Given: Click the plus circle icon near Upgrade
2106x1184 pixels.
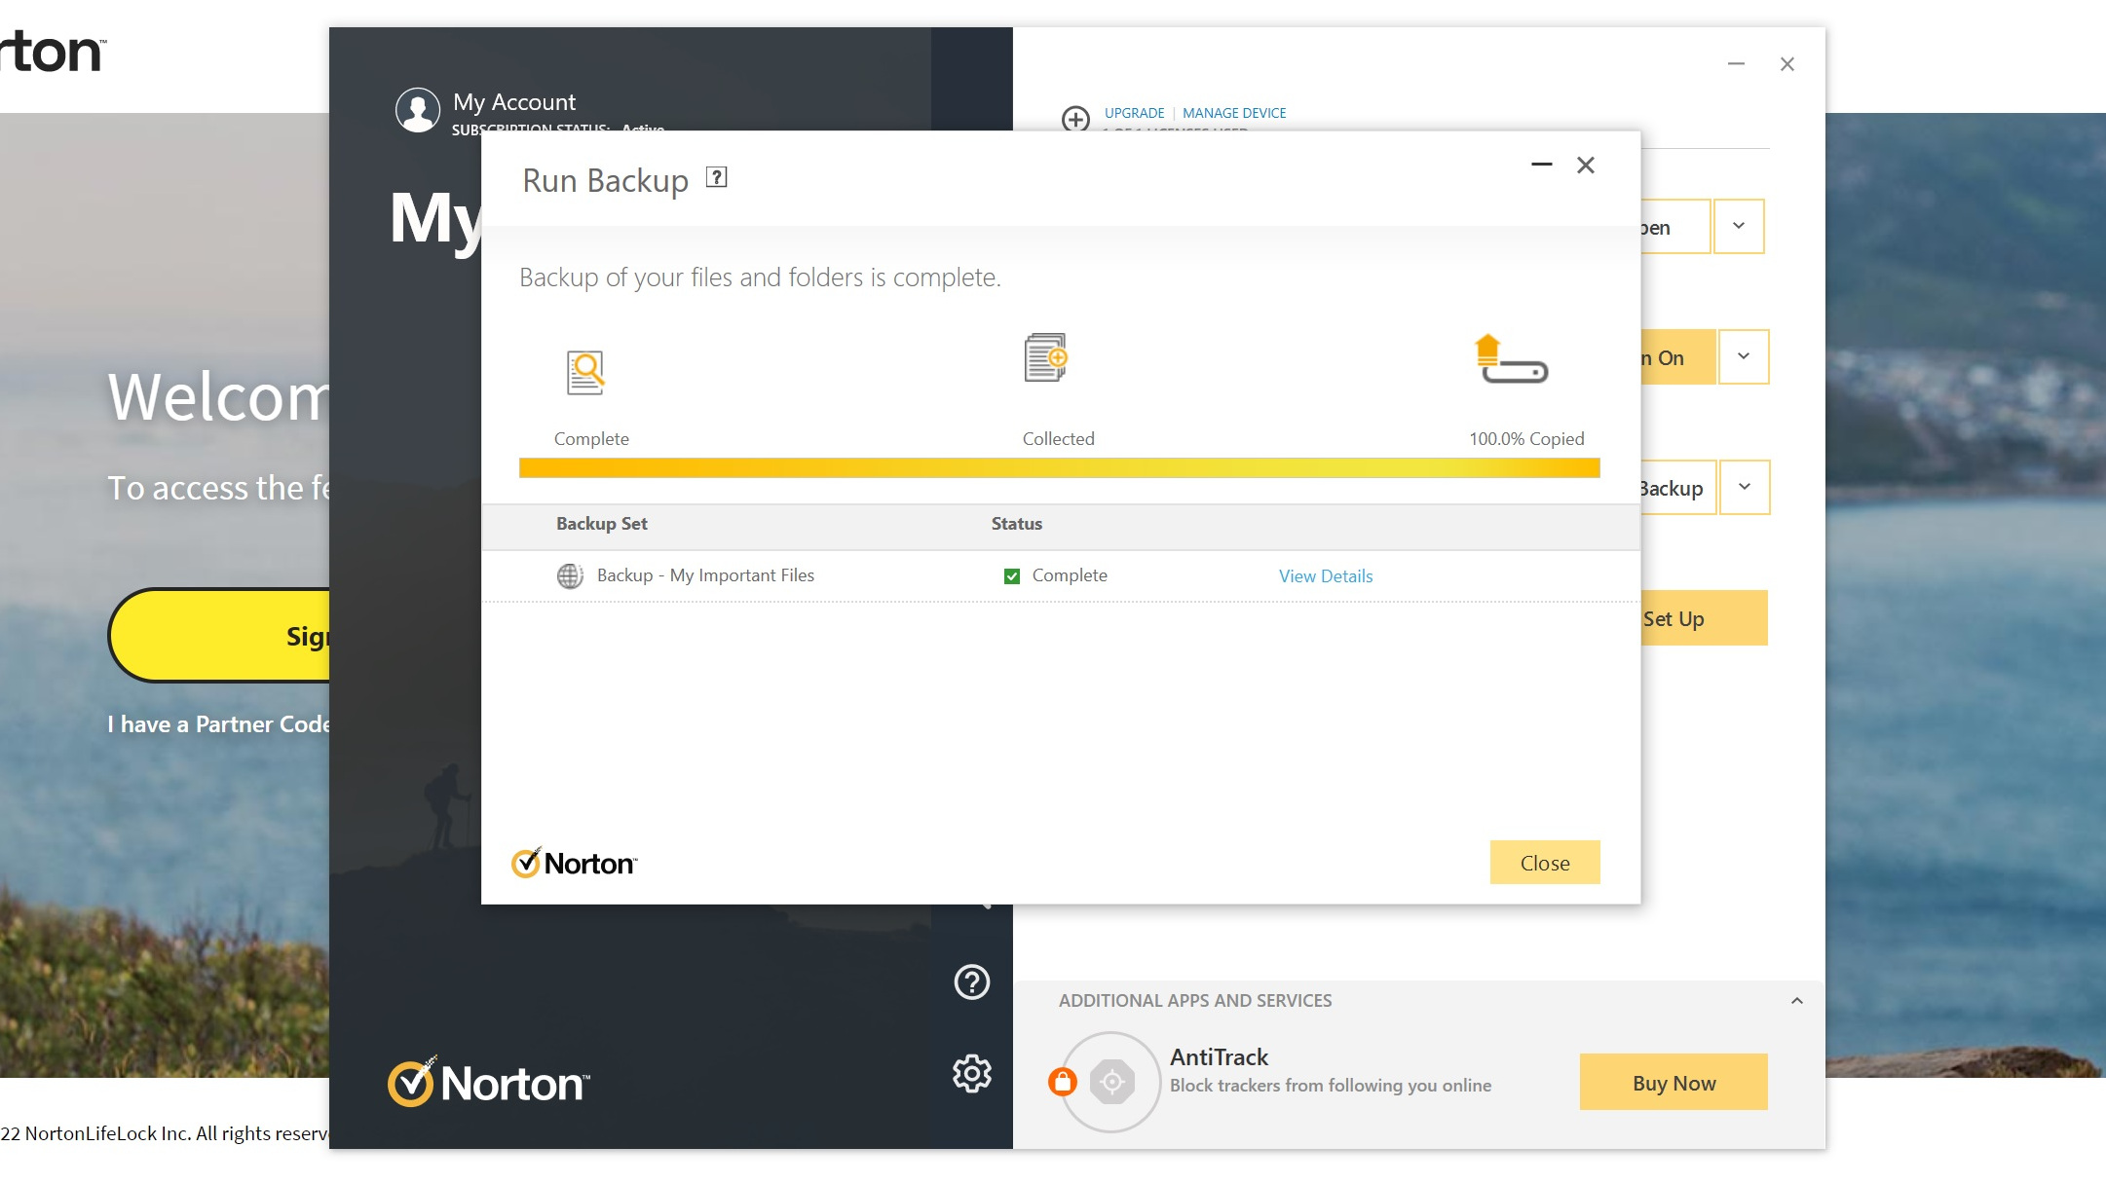Looking at the screenshot, I should point(1075,119).
